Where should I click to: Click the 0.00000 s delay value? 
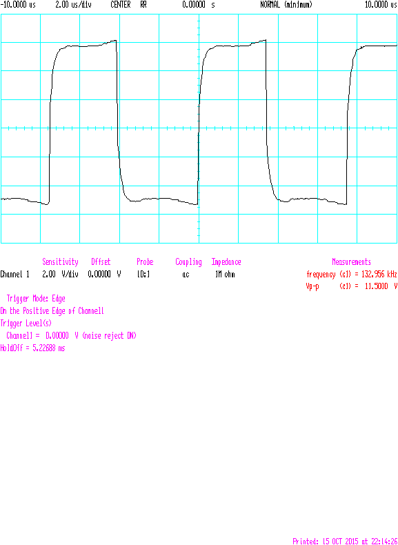[x=199, y=6]
